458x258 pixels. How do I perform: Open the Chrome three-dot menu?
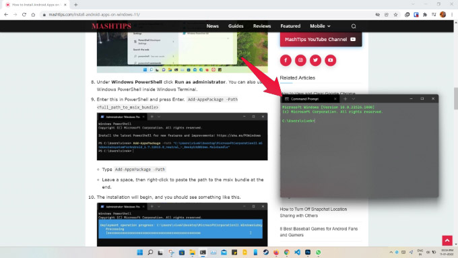point(452,15)
